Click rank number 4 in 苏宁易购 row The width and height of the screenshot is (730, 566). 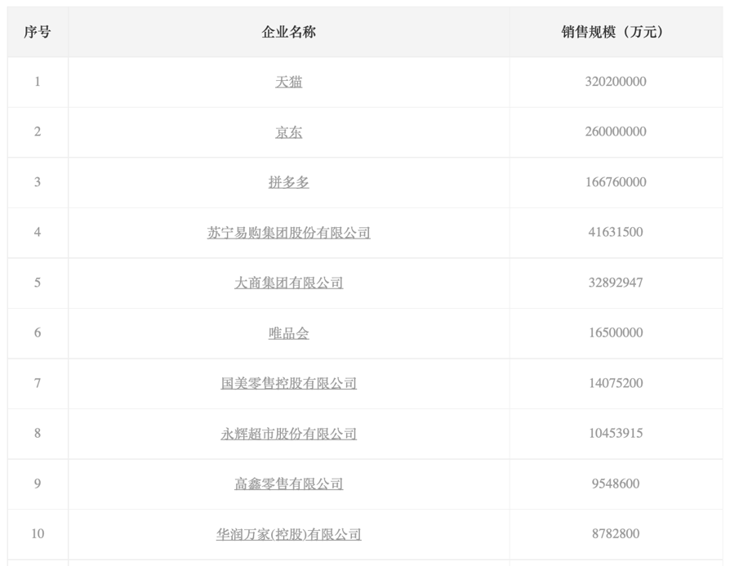(38, 232)
